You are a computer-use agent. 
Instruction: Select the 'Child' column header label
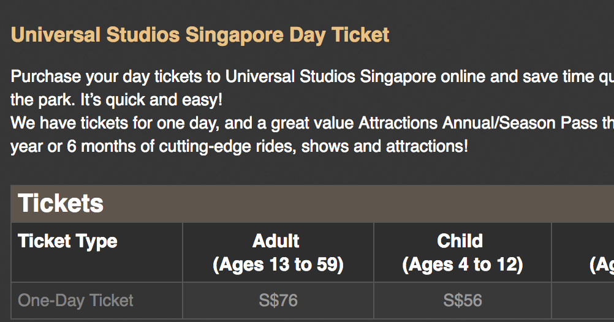[460, 241]
